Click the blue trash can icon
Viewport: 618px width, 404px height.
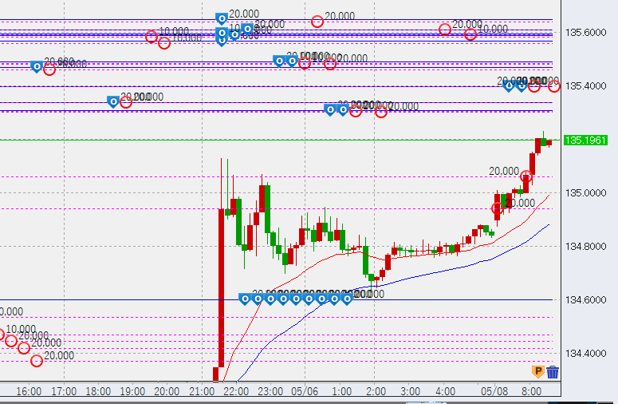click(553, 371)
